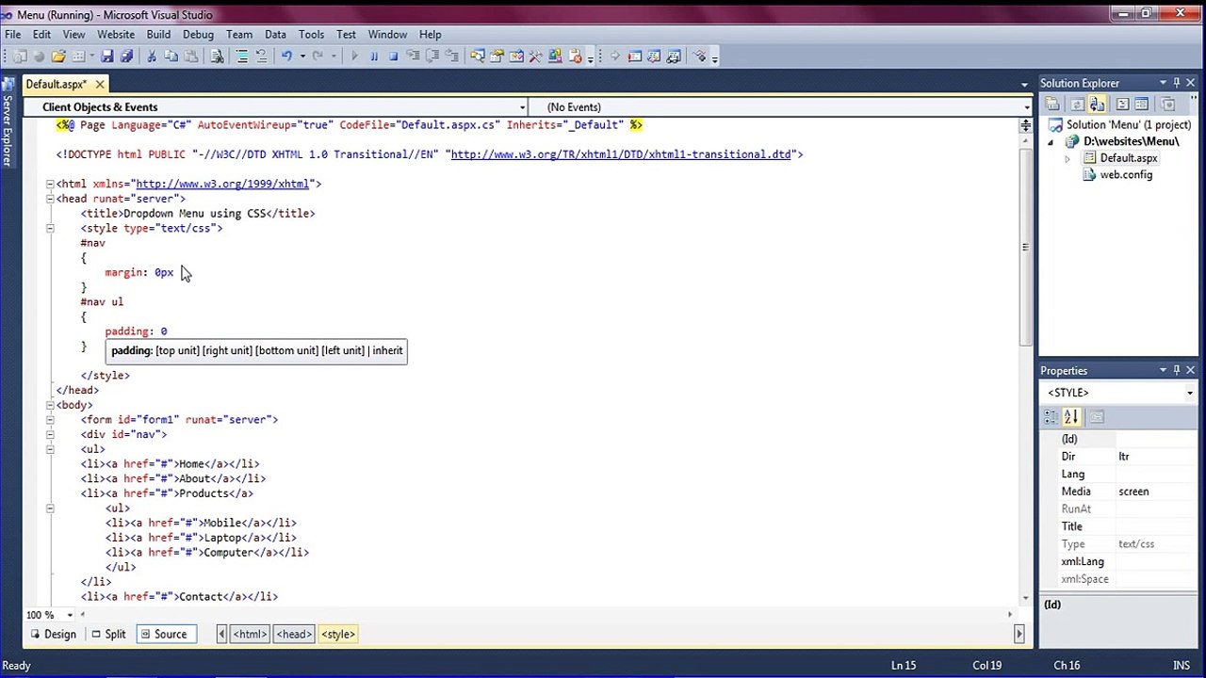
Task: Collapse D:\websites\Menu\ project node
Action: (1051, 141)
